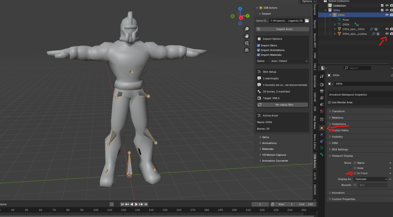The image size is (393, 217).
Task: Click the modifier wrench icon on 0904_skin__0904
Action: (372, 29)
